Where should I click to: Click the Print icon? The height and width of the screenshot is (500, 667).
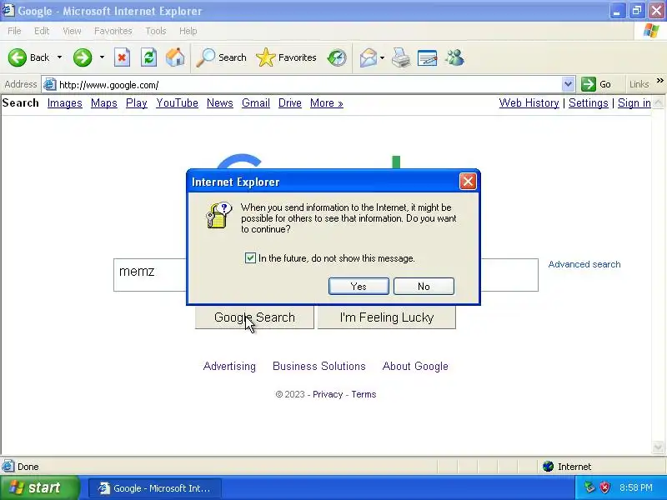401,57
